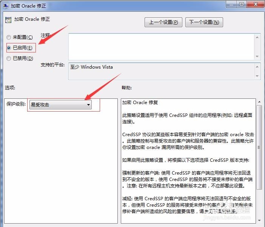The height and width of the screenshot is (227, 265).
Task: Maximize the 加密 Oracle 修正 window
Action: click(x=242, y=5)
